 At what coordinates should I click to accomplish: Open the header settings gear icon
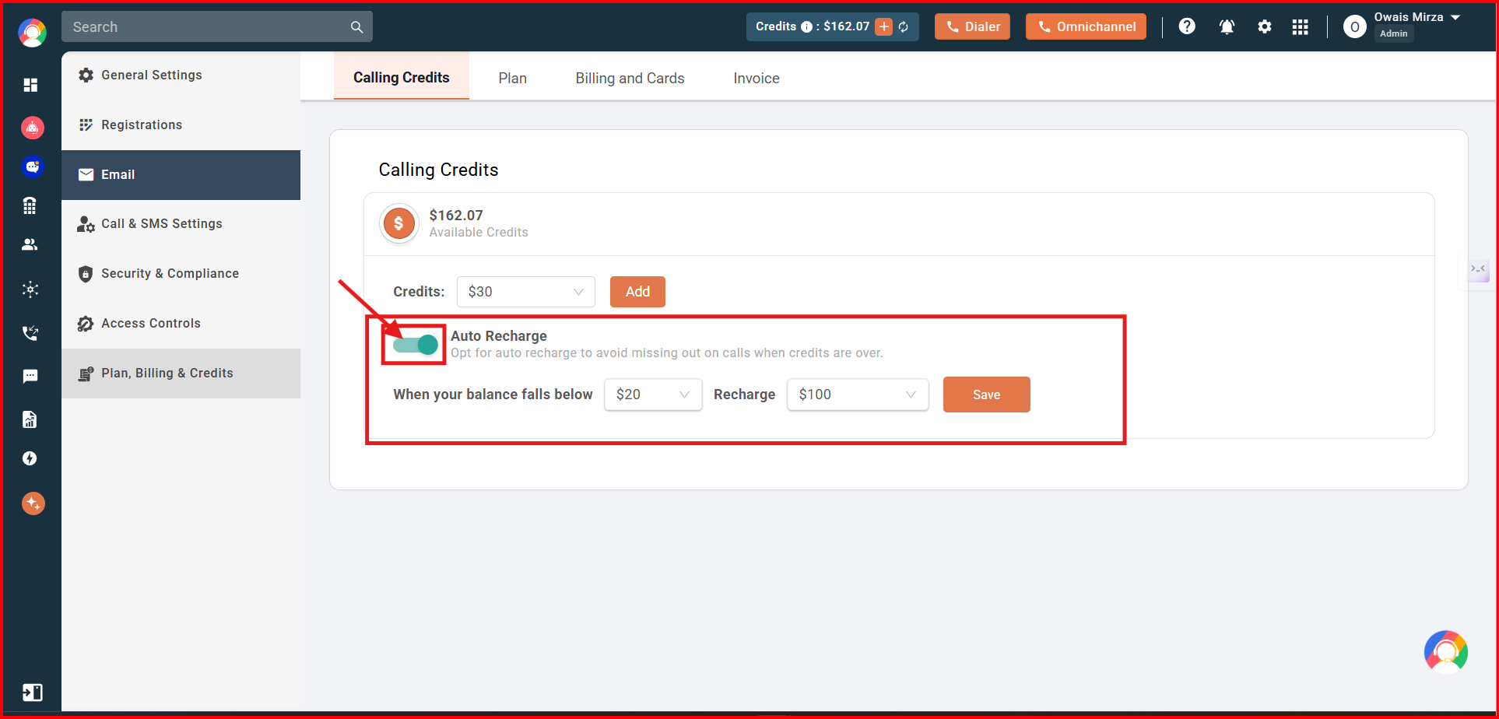click(1265, 26)
